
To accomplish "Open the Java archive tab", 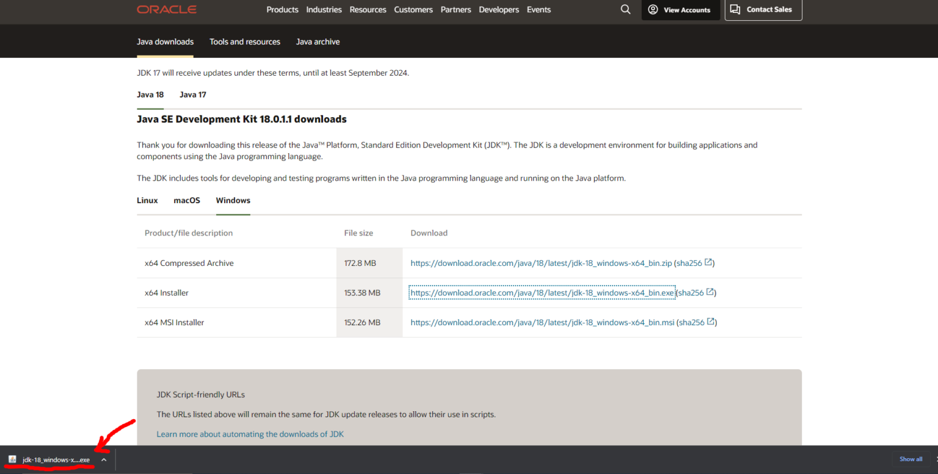I will (x=318, y=41).
